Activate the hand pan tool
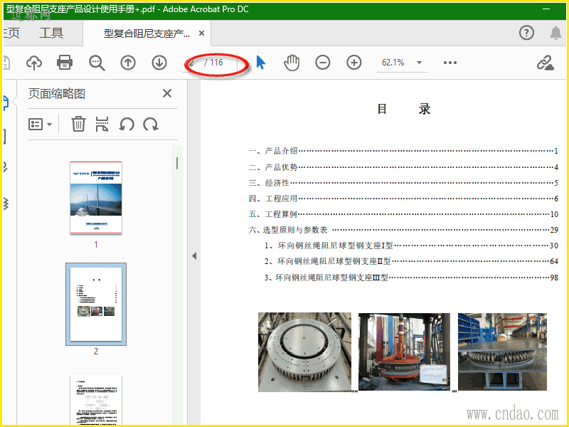The width and height of the screenshot is (569, 427). point(292,63)
